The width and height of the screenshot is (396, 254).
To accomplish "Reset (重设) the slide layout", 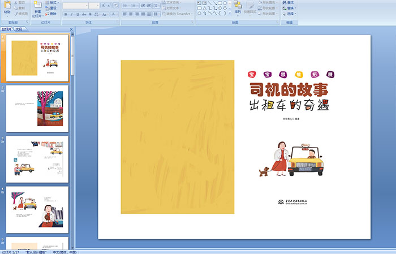I will tap(51, 8).
